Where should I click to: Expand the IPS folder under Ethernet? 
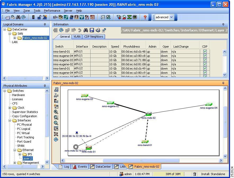tap(20, 154)
